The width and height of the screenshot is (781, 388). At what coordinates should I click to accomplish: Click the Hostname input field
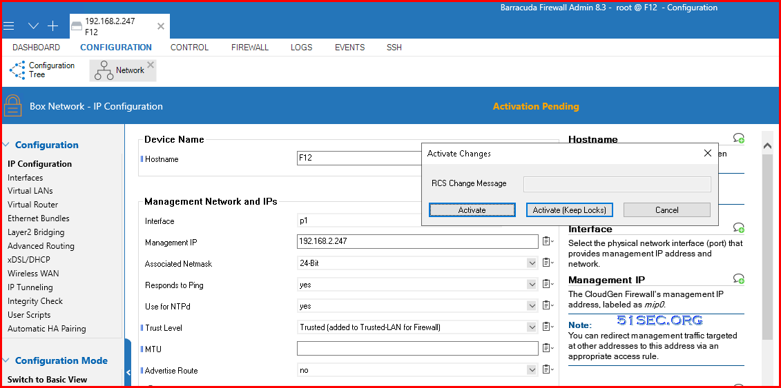[358, 159]
